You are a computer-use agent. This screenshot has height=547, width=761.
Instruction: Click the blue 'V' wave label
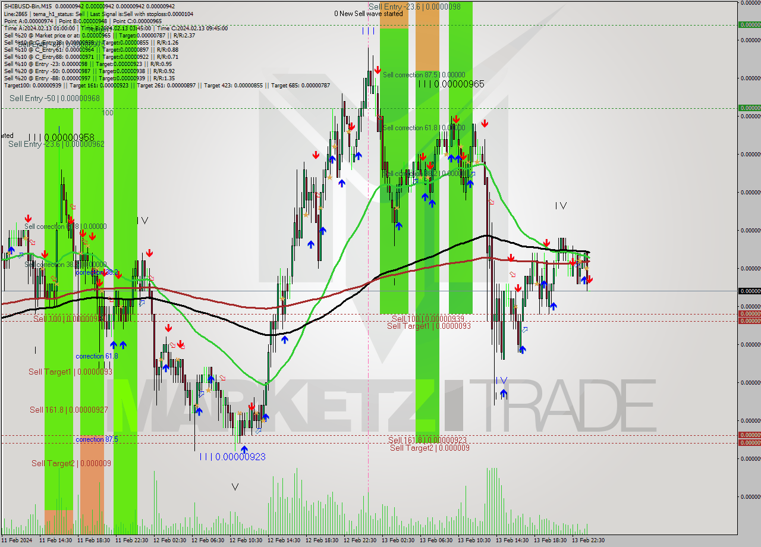tap(504, 381)
